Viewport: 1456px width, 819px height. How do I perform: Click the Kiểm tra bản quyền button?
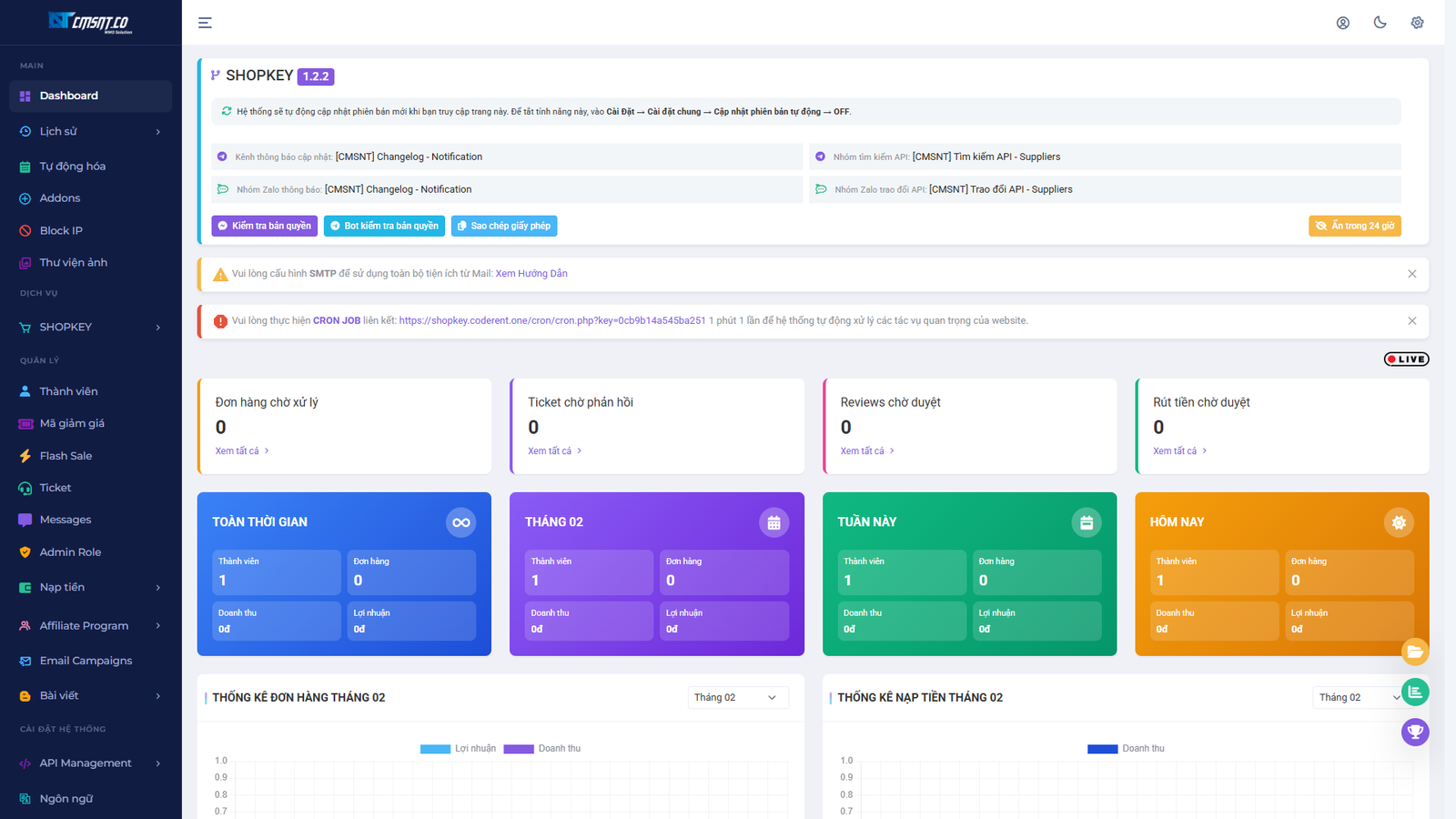click(264, 226)
